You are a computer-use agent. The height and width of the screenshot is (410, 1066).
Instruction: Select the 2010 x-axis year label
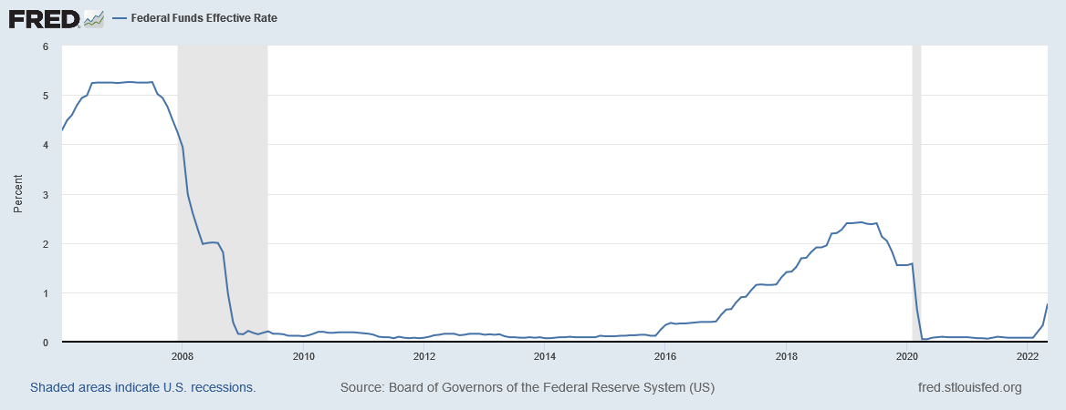[x=303, y=355]
